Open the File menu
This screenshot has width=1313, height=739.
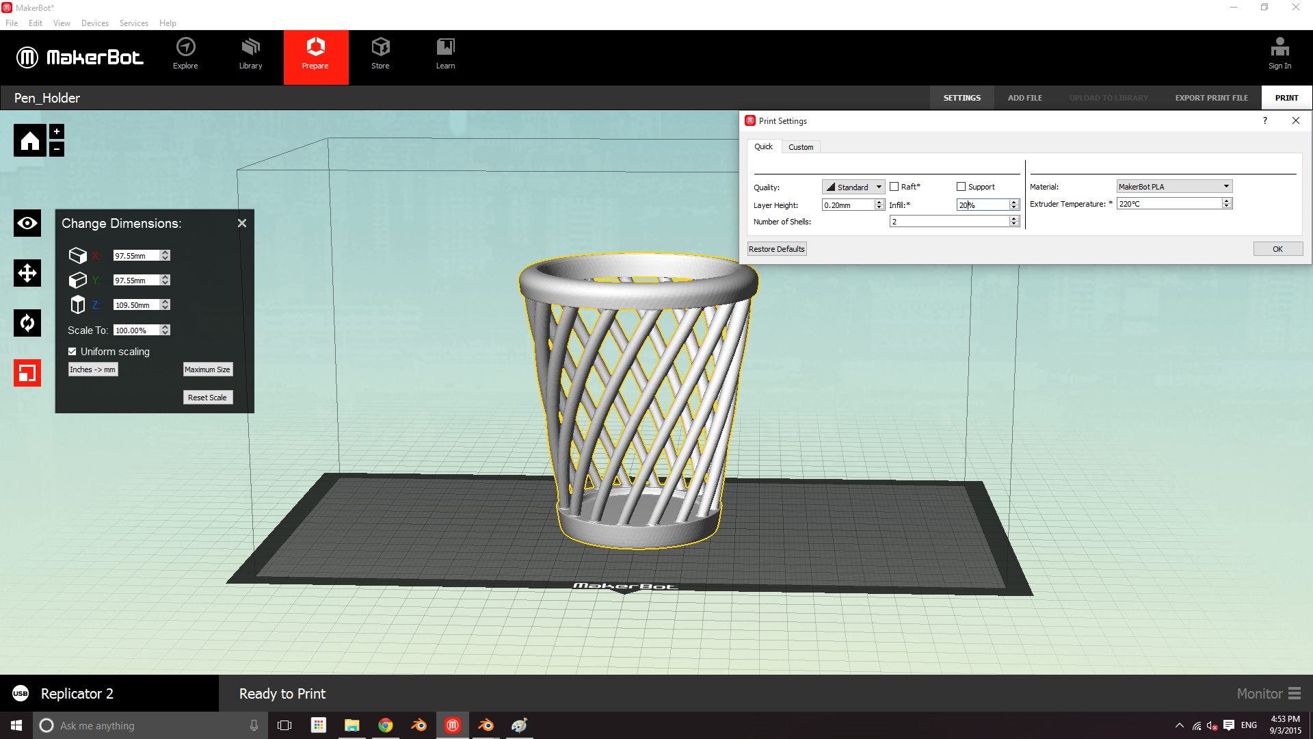click(x=12, y=23)
